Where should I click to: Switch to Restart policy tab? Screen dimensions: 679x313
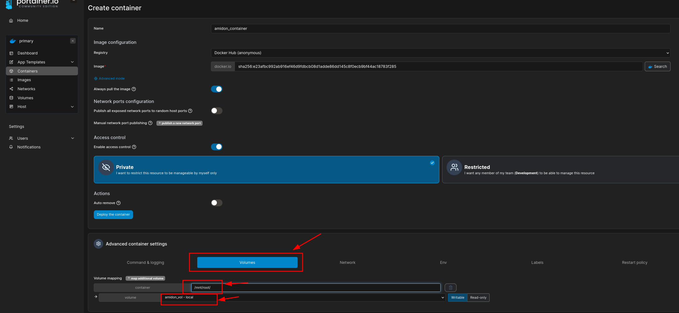(x=634, y=263)
